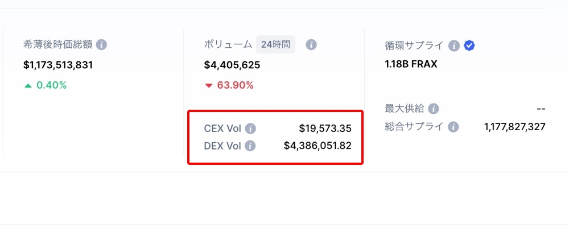Click info icon beside 最大供給
Screen dimensions: 569x228
click(x=433, y=109)
